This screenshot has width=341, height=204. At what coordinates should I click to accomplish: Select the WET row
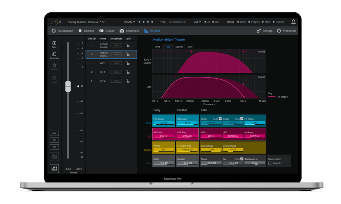[111, 63]
